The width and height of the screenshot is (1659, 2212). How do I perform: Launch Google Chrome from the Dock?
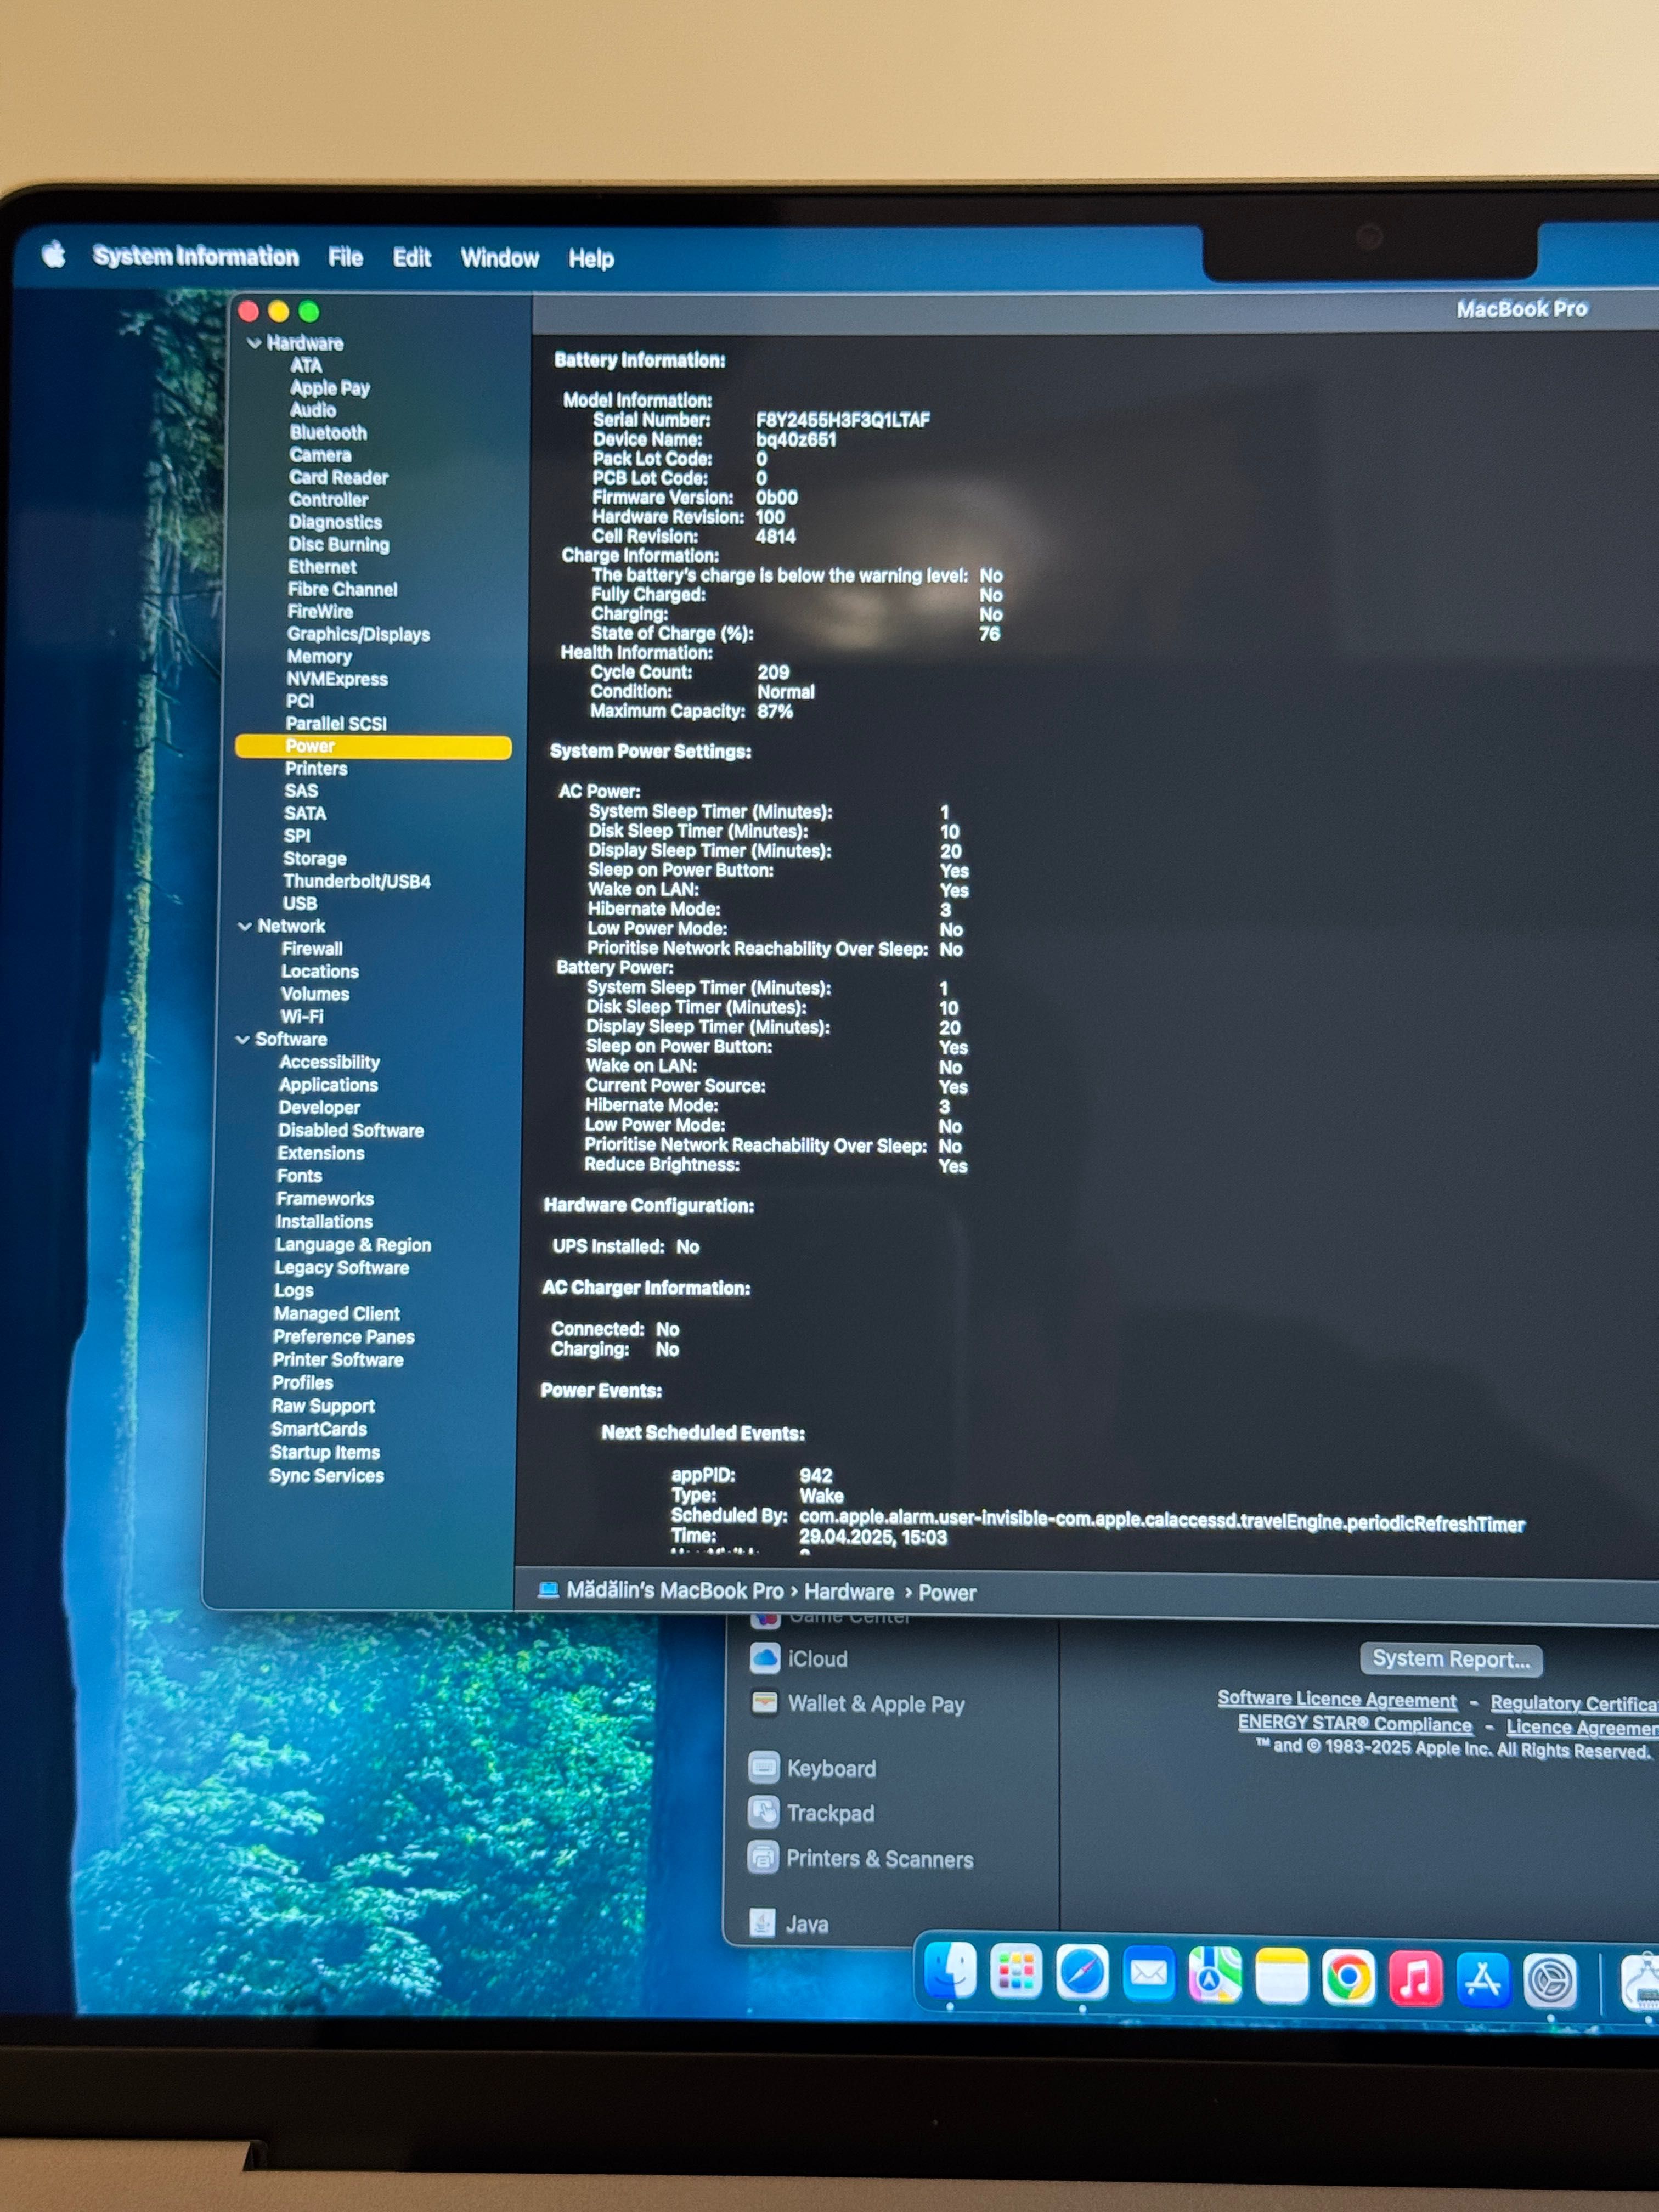[x=1348, y=1977]
